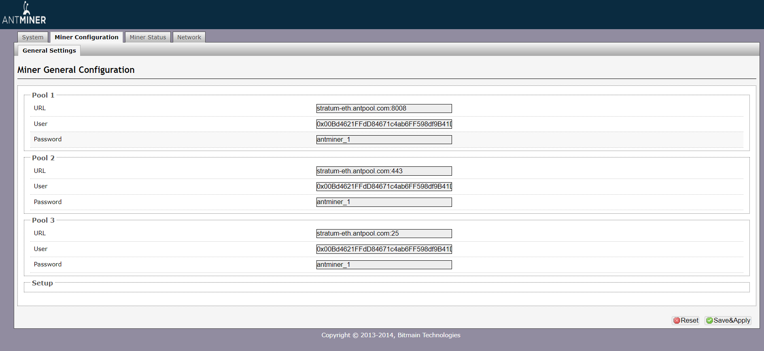Select the Miner Configuration tab
Viewport: 764px width, 351px height.
tap(87, 37)
